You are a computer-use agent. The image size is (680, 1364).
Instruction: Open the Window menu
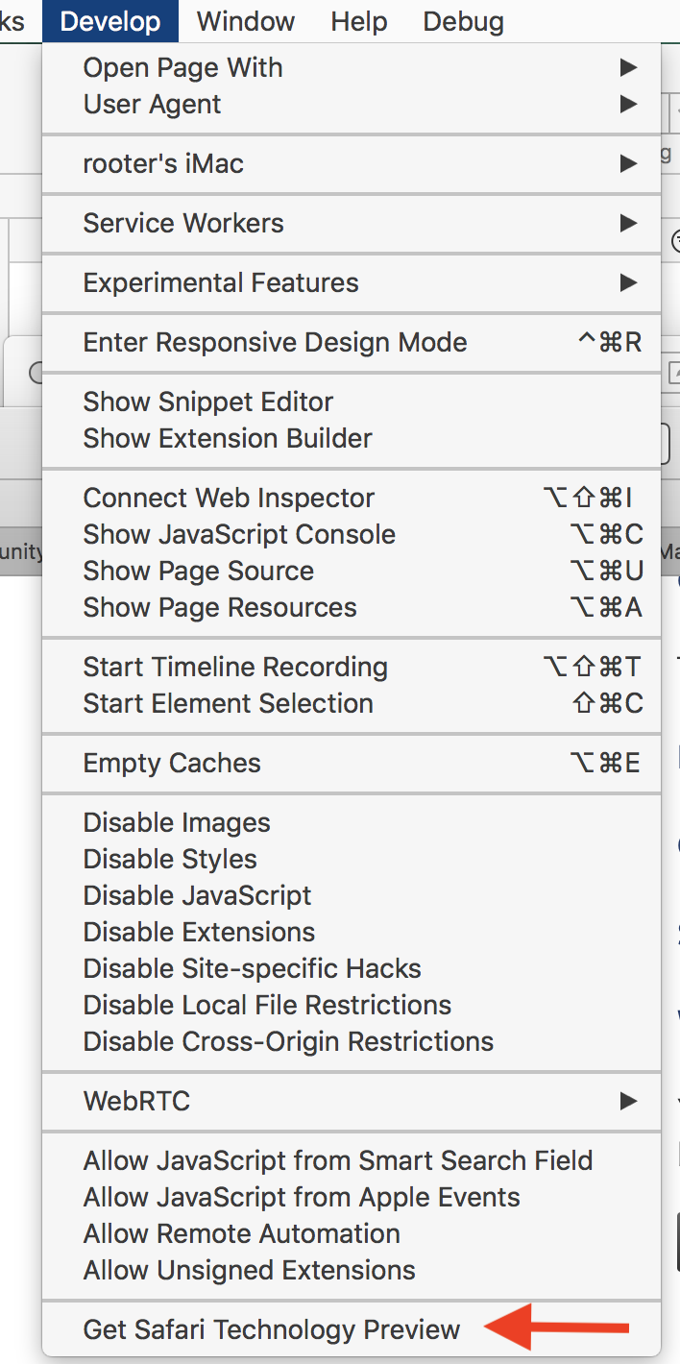click(246, 21)
